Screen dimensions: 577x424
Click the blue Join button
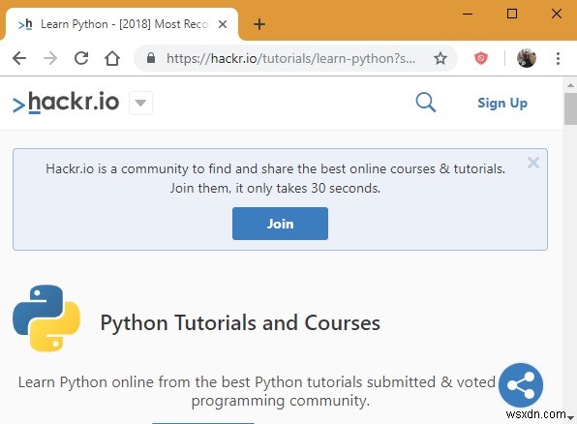280,224
